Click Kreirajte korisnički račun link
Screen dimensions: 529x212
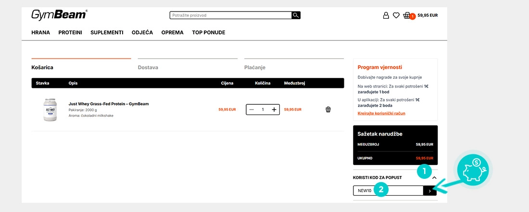pos(381,113)
